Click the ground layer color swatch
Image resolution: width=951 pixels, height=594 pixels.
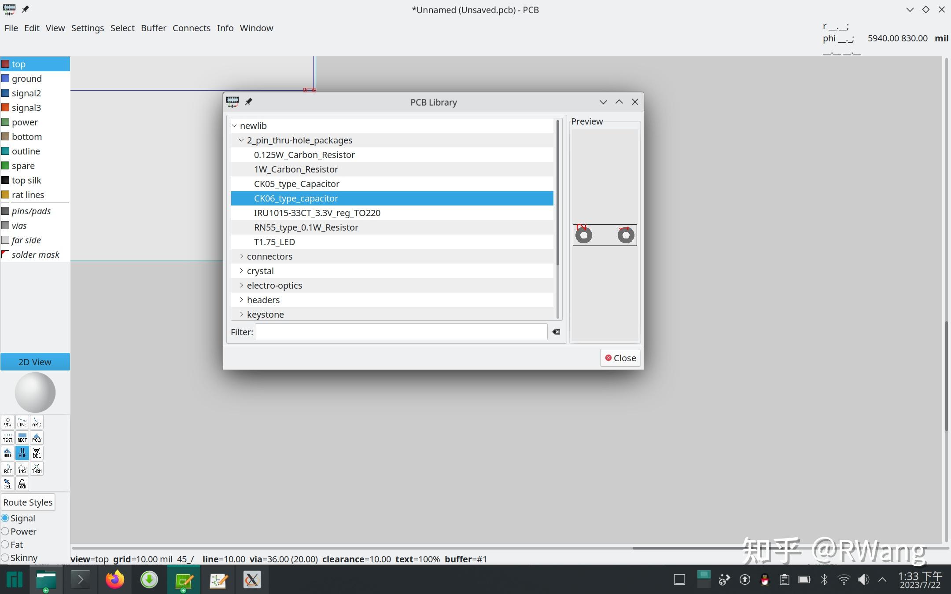click(x=5, y=79)
